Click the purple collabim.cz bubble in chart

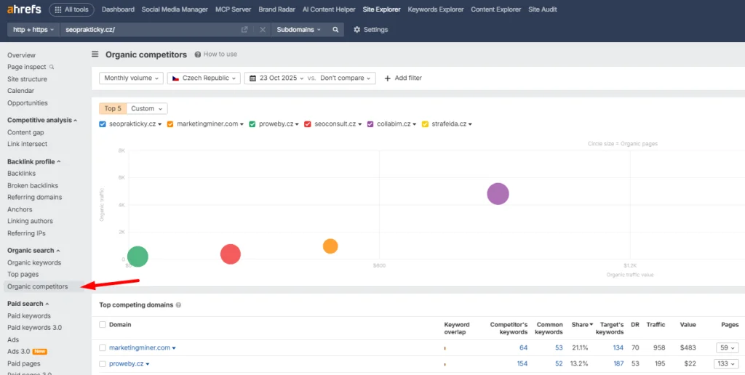coord(498,193)
